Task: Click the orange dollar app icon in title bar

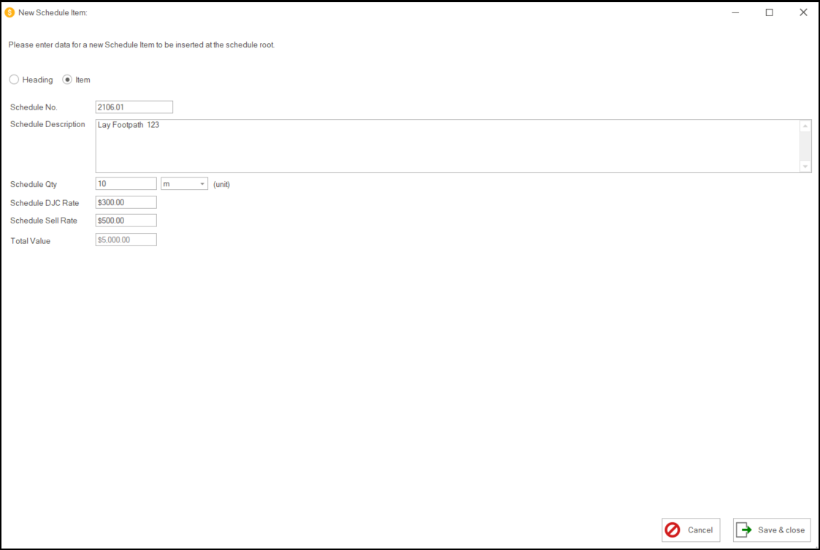Action: click(x=9, y=12)
